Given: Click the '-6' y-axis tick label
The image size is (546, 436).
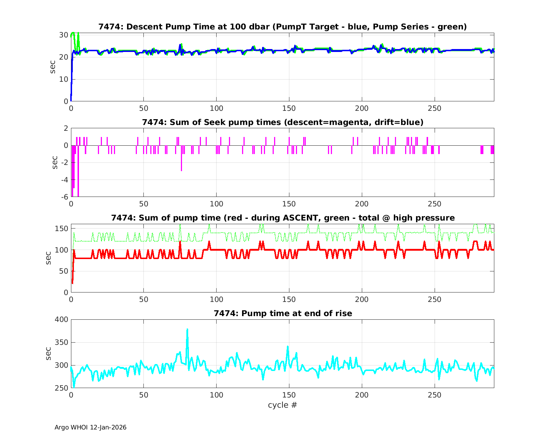Looking at the screenshot, I should point(64,197).
